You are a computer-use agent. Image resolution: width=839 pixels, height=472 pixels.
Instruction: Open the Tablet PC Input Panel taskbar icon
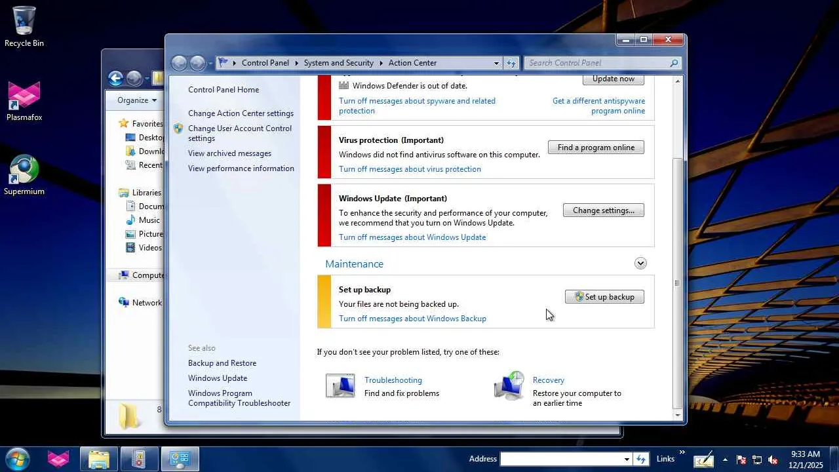click(x=704, y=460)
